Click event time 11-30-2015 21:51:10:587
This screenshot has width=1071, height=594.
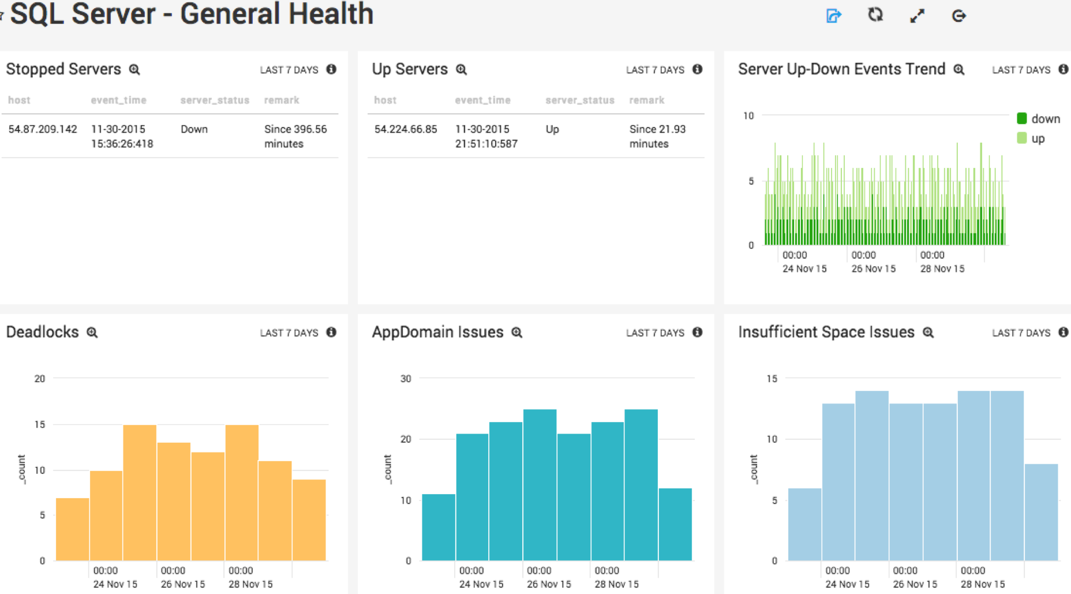click(x=486, y=136)
